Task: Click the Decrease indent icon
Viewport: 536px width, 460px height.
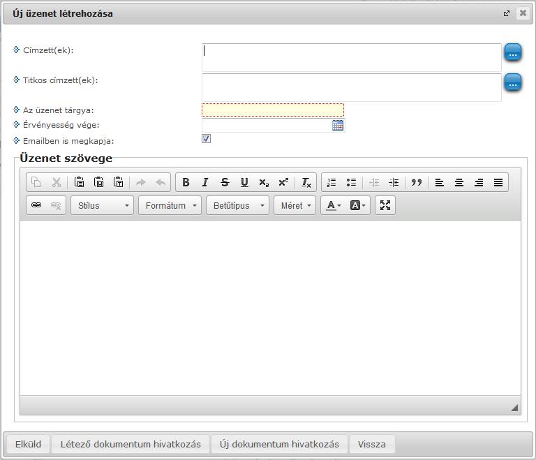Action: pos(374,182)
